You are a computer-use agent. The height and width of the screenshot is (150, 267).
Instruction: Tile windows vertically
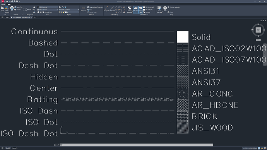click(x=148, y=10)
